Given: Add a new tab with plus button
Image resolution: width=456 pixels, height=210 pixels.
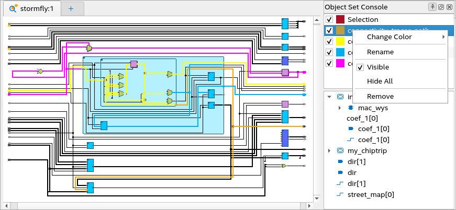Looking at the screenshot, I should 71,8.
